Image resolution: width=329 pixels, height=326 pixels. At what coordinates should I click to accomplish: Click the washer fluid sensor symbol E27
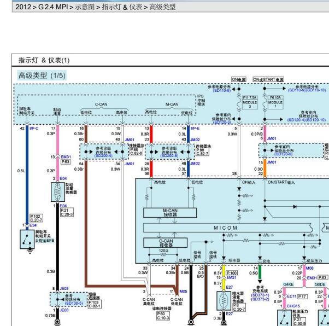click(224, 301)
